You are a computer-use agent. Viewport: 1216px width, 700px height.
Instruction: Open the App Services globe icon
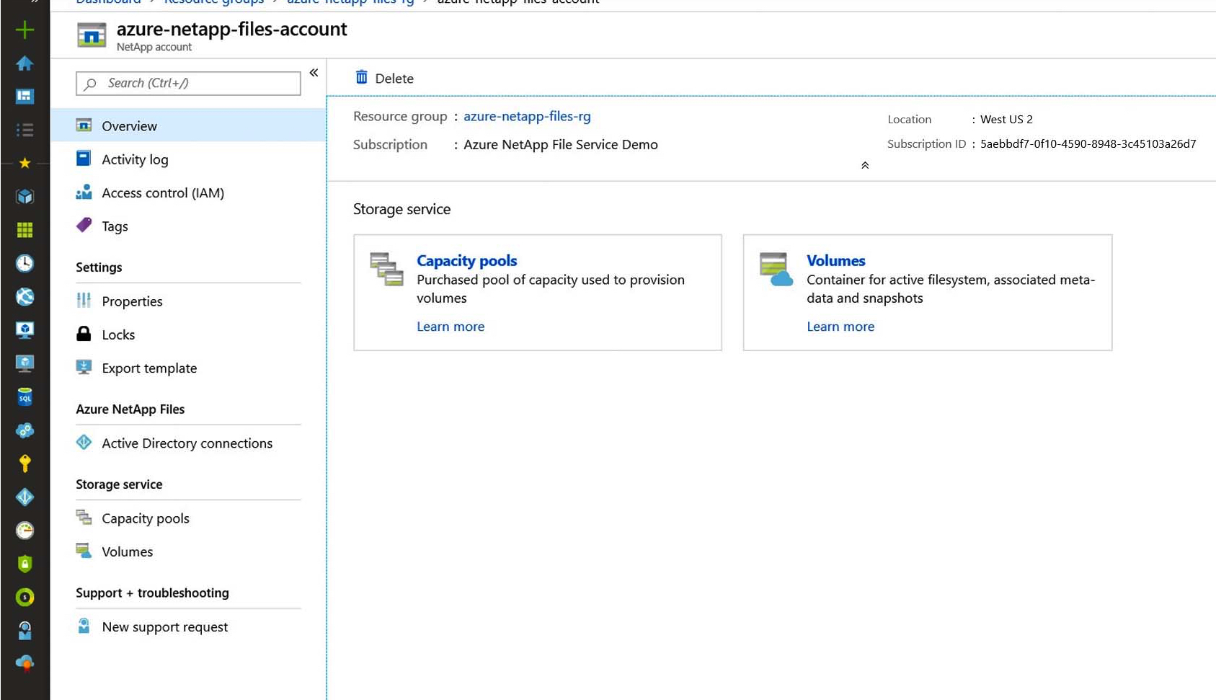click(x=25, y=296)
